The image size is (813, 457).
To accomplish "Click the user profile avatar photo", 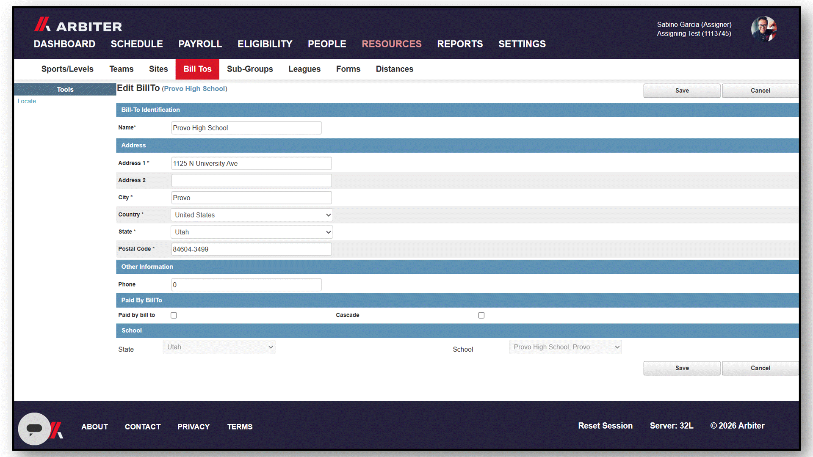I will pos(763,29).
